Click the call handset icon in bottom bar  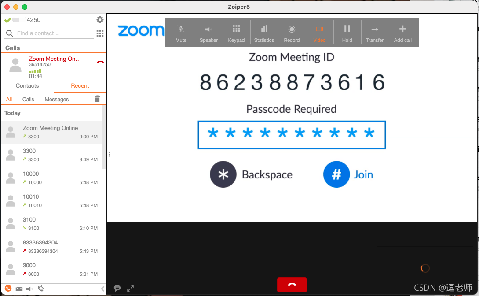tap(40, 289)
